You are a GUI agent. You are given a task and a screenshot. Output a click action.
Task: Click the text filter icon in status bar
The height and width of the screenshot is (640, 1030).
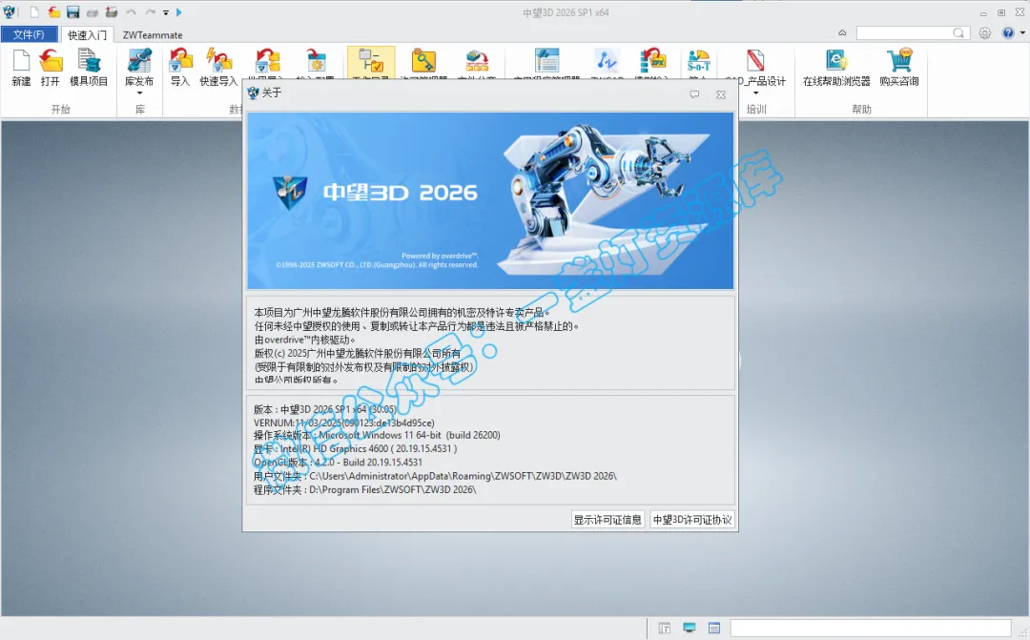coord(665,629)
